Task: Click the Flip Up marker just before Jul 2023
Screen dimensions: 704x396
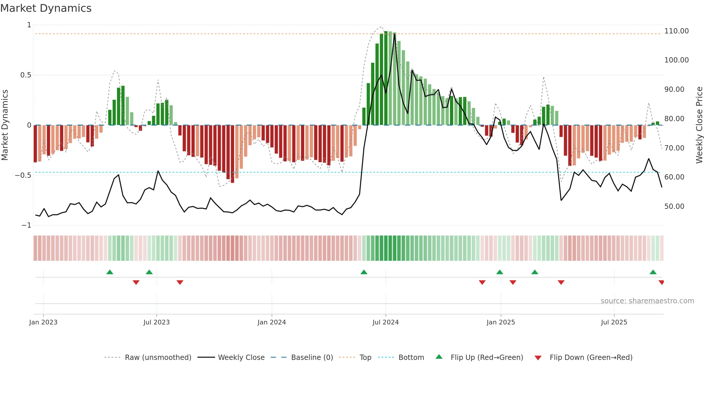Action: pos(149,272)
